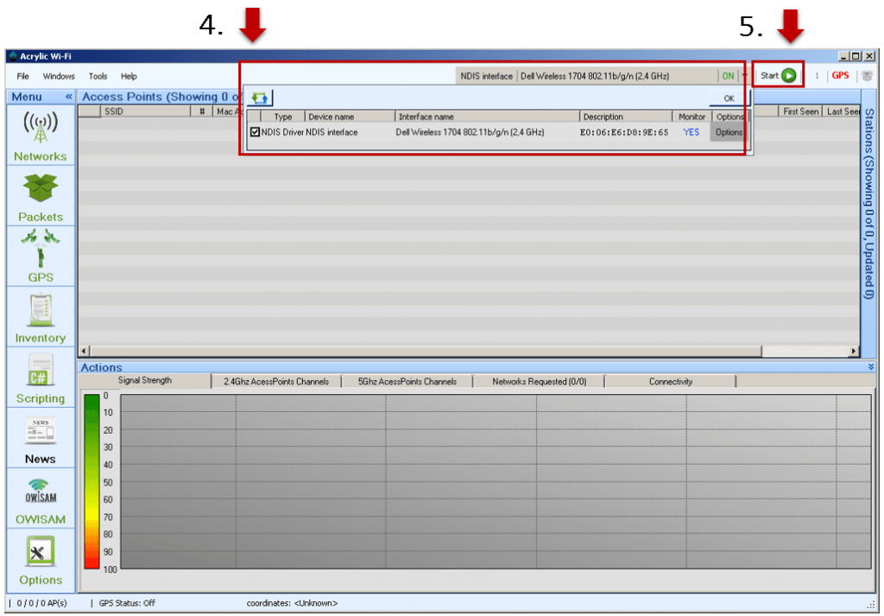
Task: Click the E0:06:E6:D8:9E:65 description cell
Action: click(x=623, y=132)
